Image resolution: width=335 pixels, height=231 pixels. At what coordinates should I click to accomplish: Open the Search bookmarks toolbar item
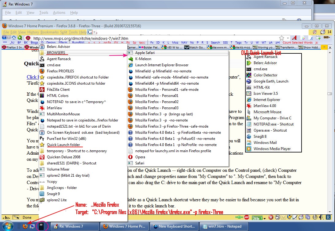215,43
